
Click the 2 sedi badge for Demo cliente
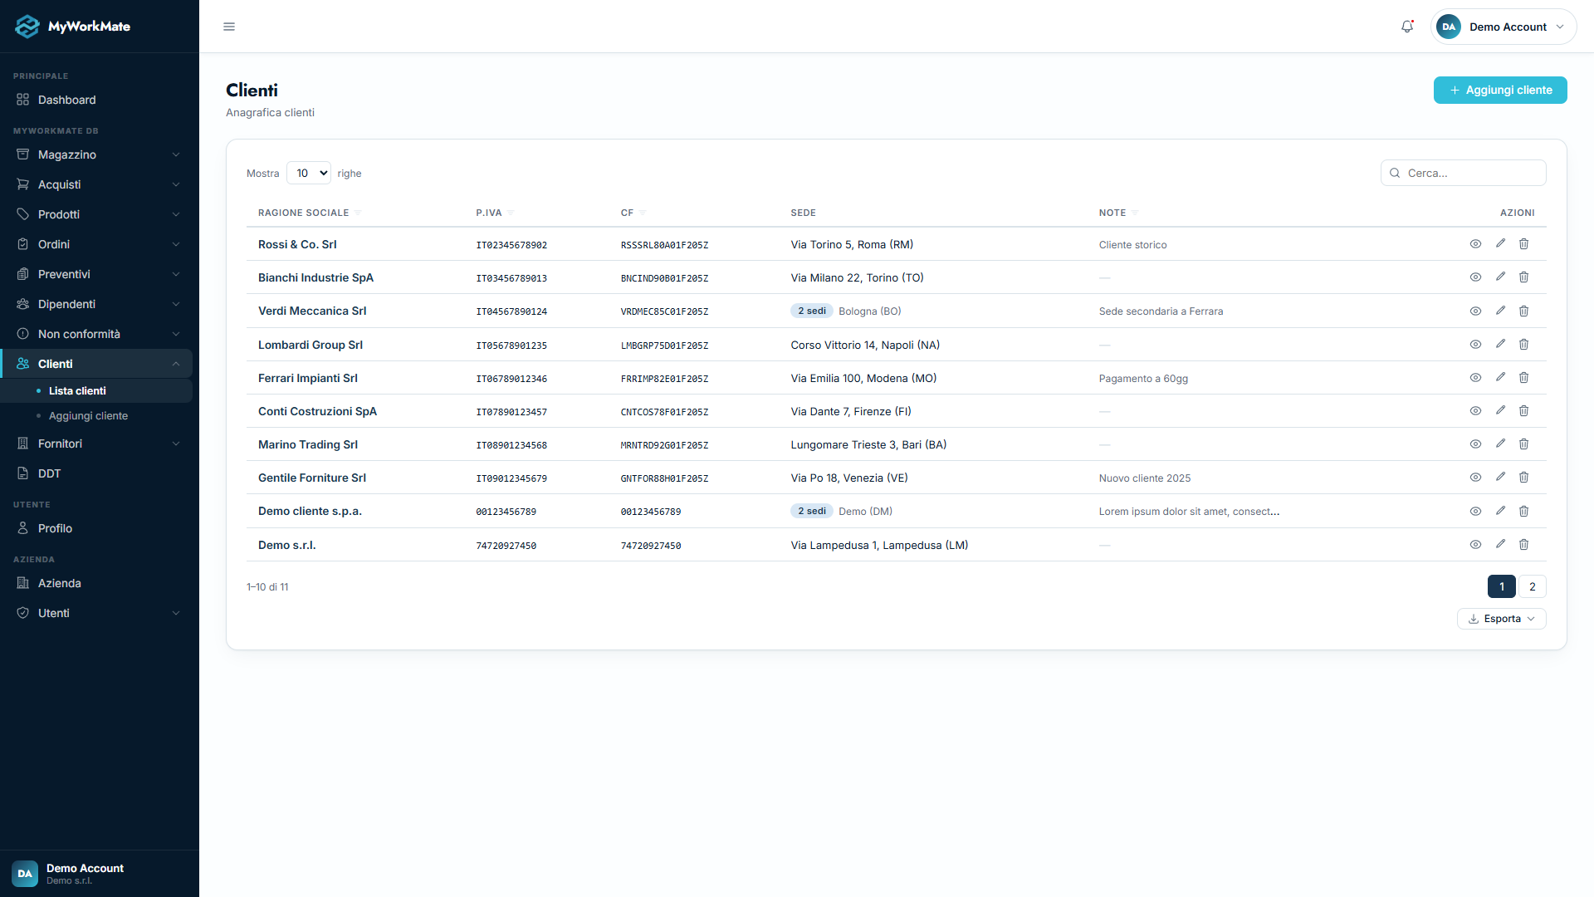pos(811,512)
